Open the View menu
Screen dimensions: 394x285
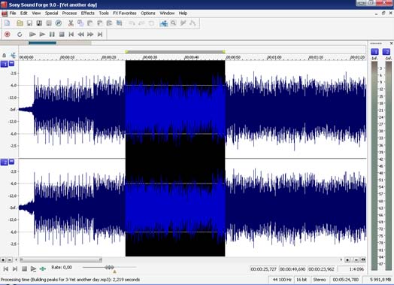click(36, 14)
